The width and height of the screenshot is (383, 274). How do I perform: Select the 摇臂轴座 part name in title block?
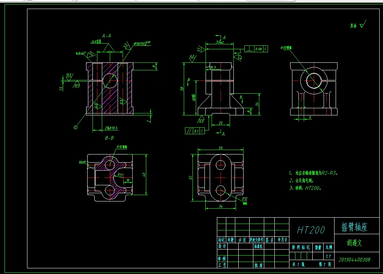[354, 227]
